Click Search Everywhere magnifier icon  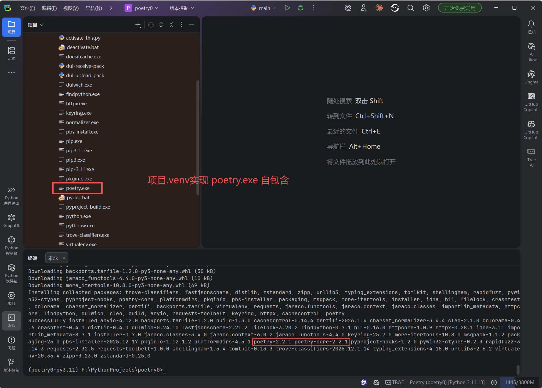[x=410, y=8]
